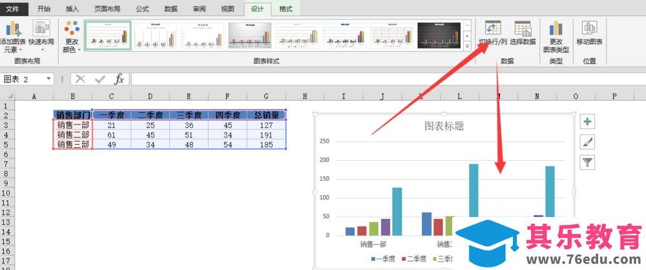Click the cell containing 185

pyautogui.click(x=266, y=145)
